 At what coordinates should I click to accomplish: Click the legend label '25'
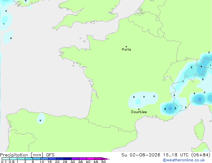click(x=65, y=162)
